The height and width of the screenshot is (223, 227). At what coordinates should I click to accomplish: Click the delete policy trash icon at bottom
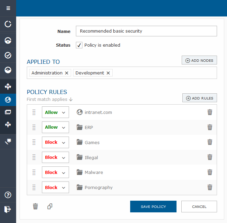pyautogui.click(x=35, y=206)
